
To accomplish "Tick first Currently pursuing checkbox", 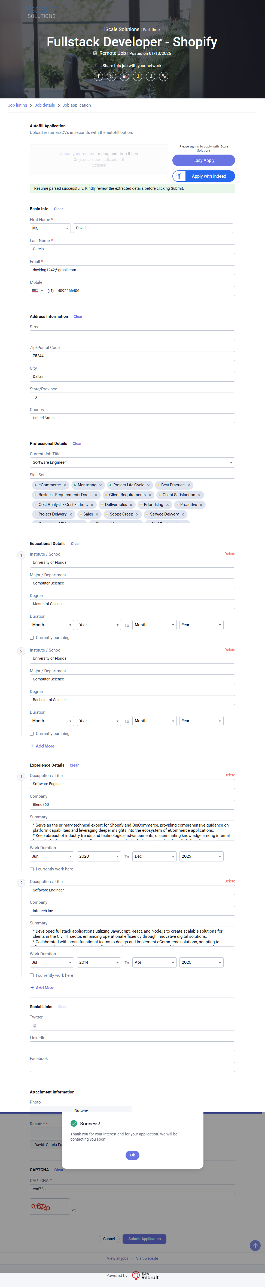I will pyautogui.click(x=32, y=638).
